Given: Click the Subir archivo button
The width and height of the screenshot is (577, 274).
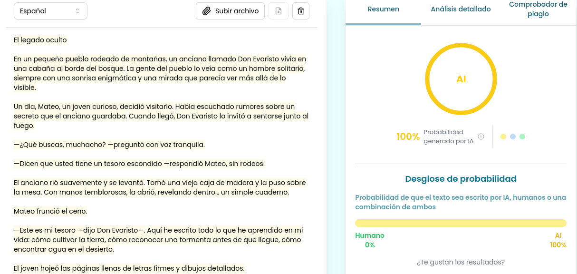Looking at the screenshot, I should click(230, 11).
